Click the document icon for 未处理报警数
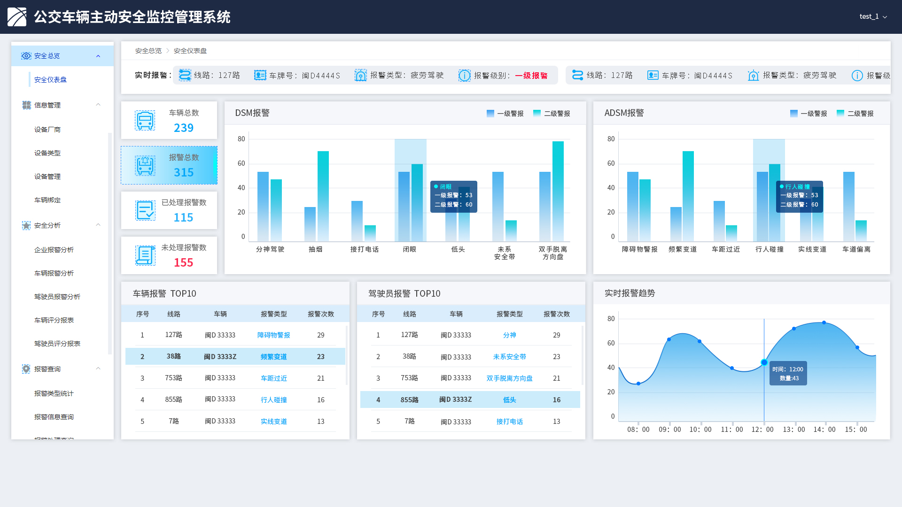The image size is (902, 507). point(145,255)
